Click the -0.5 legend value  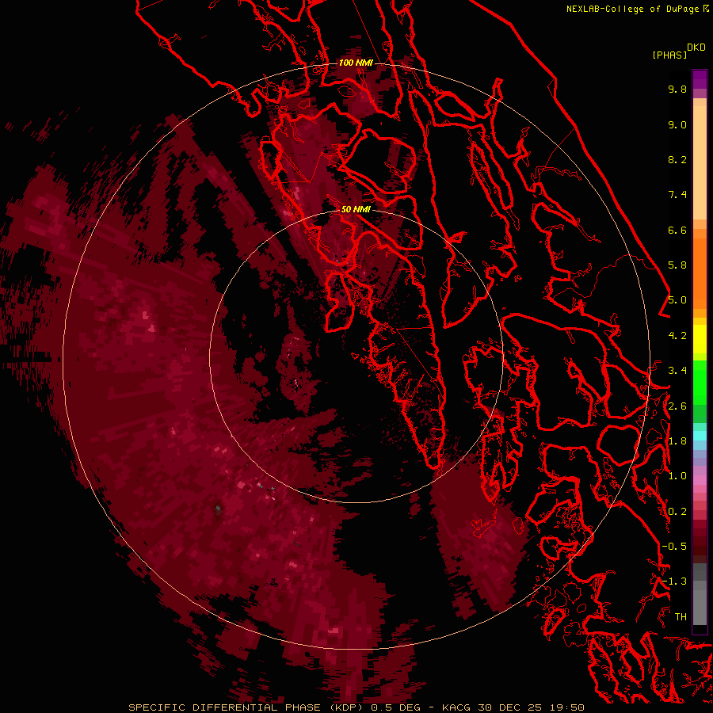[674, 547]
